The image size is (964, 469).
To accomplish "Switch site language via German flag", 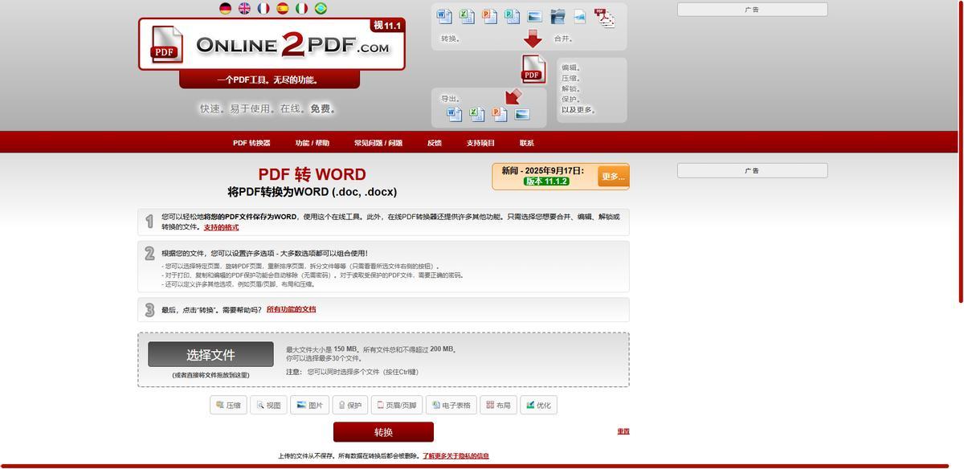I will (x=226, y=9).
